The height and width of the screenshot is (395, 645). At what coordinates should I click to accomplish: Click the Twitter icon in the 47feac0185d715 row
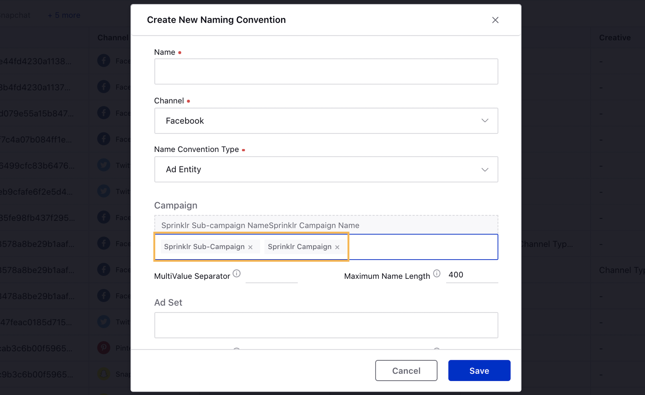click(x=104, y=322)
